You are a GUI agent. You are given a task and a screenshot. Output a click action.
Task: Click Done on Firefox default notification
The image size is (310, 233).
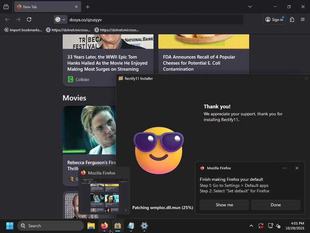point(275,205)
